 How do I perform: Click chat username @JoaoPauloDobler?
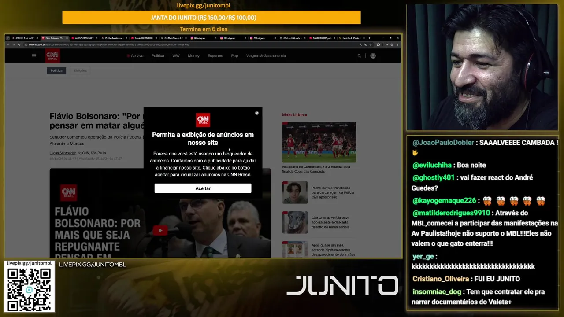pos(443,143)
